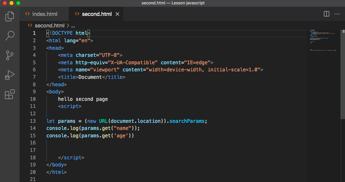
Task: Split the editor to the right
Action: pos(326,14)
